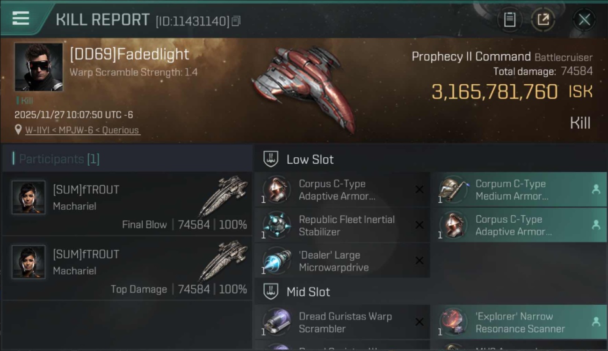Viewport: 608px width, 351px height.
Task: Select the 'Dealer' Large Microwarpdrive icon
Action: pyautogui.click(x=276, y=261)
